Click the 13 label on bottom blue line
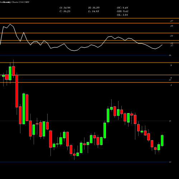The height and width of the screenshot is (179, 179). tap(170, 162)
